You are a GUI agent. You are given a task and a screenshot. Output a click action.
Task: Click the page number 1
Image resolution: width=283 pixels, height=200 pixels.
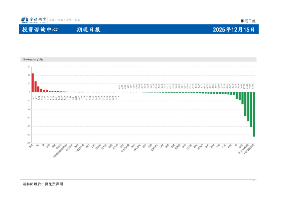tap(253, 182)
